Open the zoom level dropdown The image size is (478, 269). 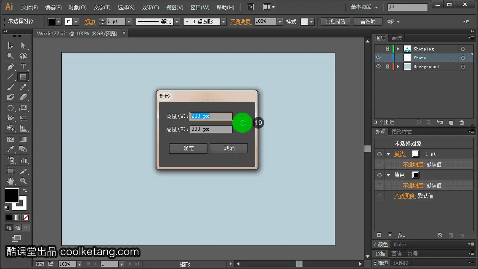(x=79, y=264)
